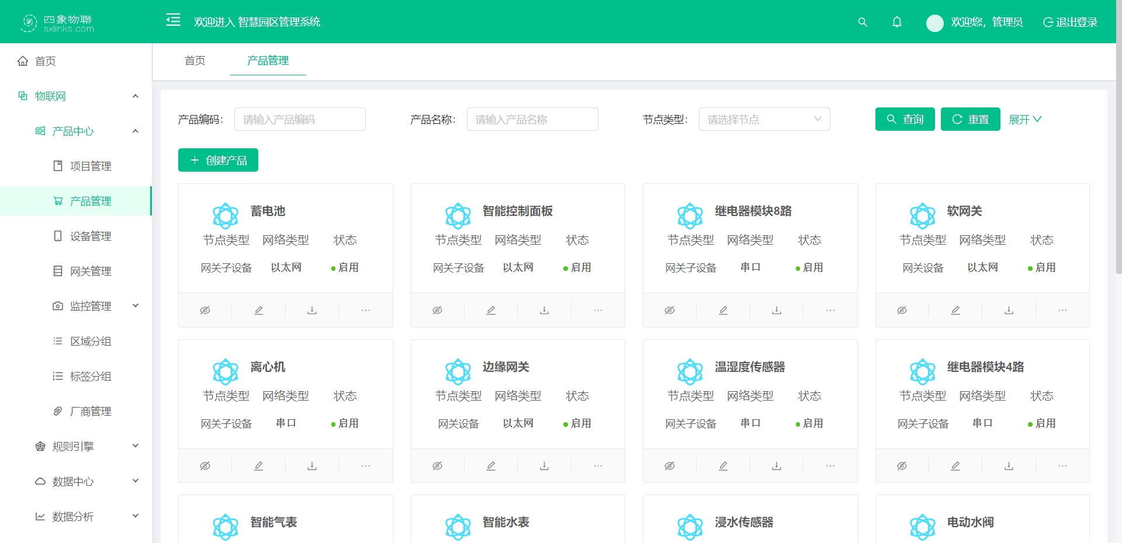Open more options on 继电器模块8路 card
The height and width of the screenshot is (543, 1122).
830,310
